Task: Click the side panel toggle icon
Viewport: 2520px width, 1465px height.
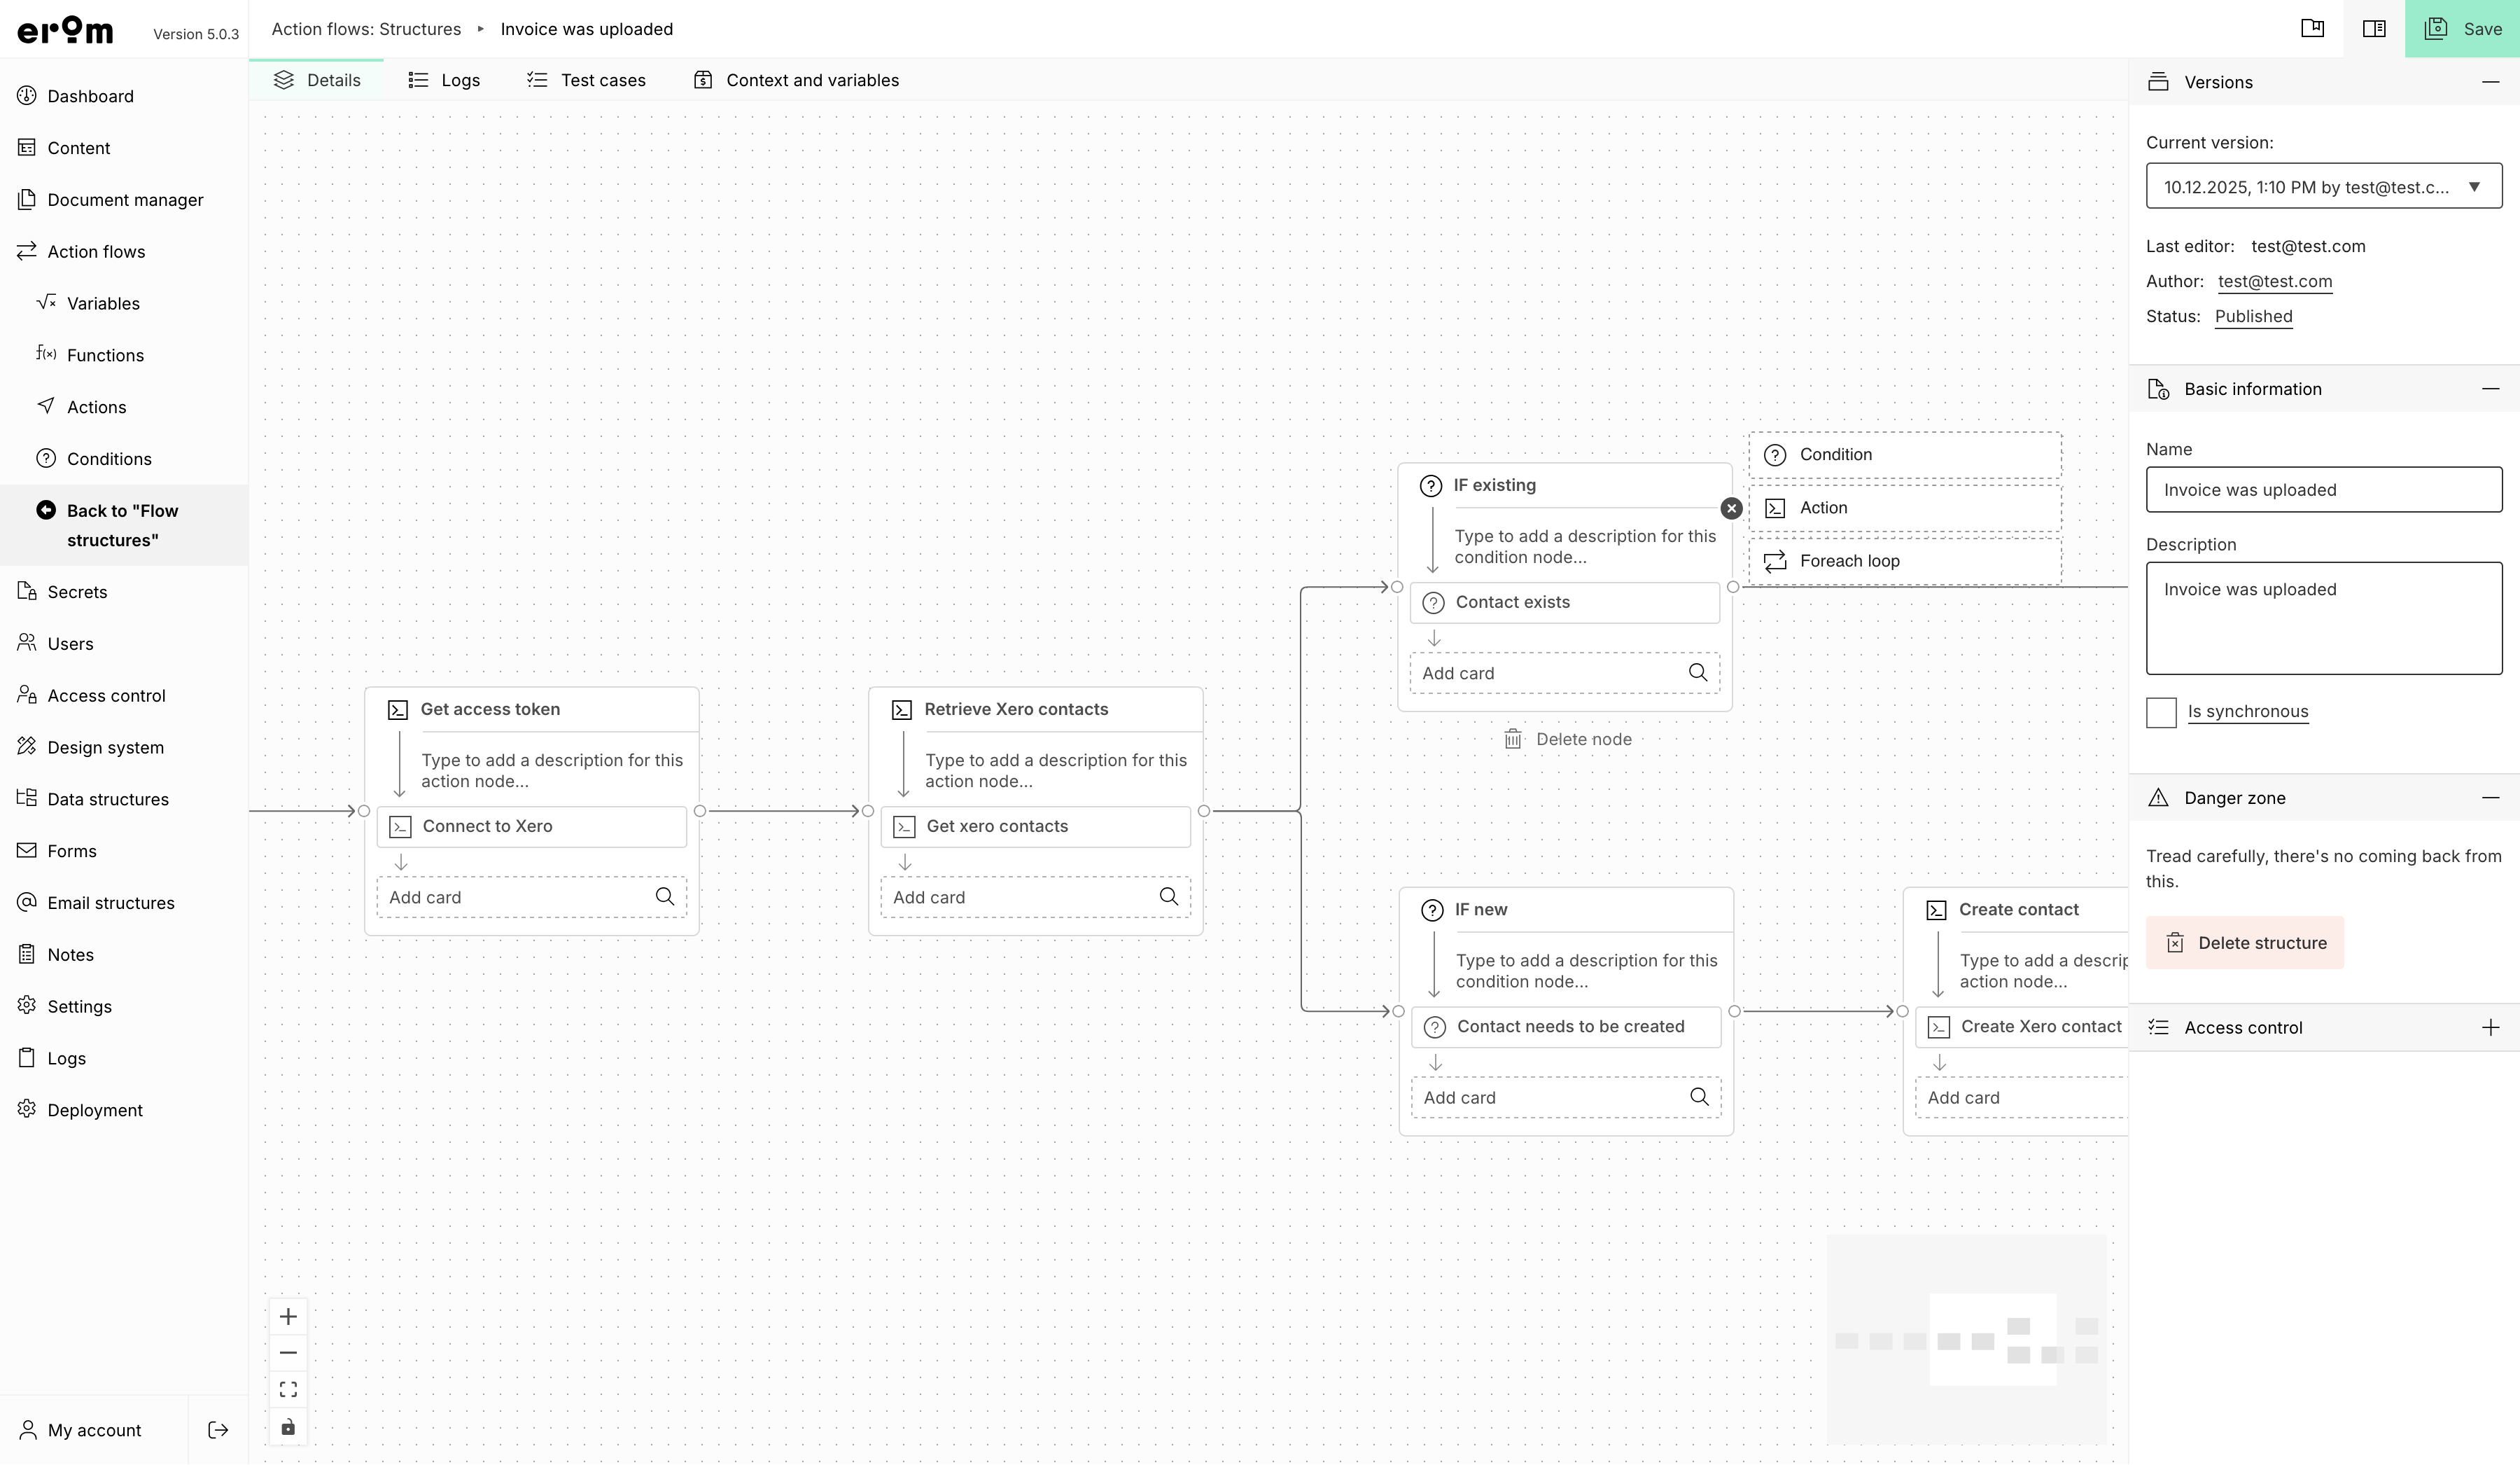Action: [x=2373, y=29]
